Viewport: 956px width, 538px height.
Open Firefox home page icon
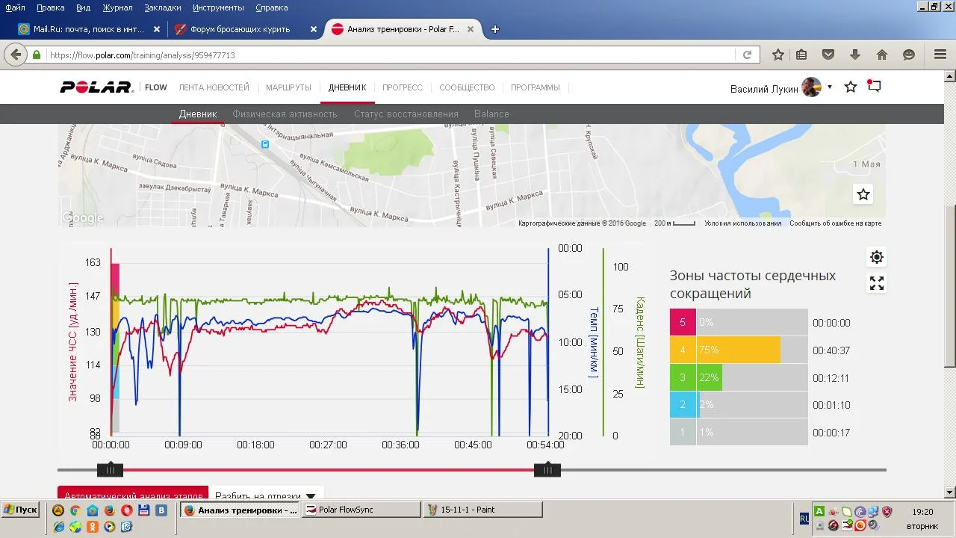(882, 55)
